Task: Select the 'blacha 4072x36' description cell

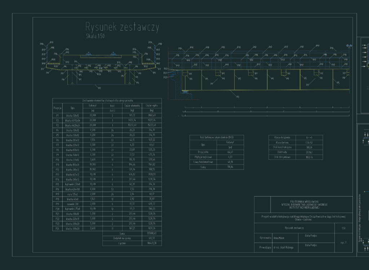Action: [73, 120]
